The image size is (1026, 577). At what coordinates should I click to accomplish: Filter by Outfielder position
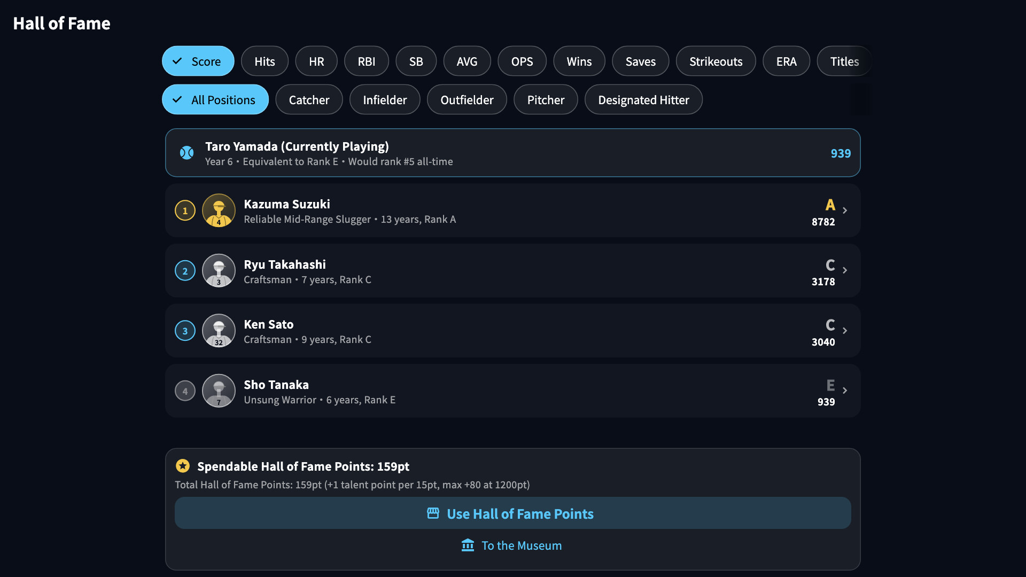coord(467,100)
